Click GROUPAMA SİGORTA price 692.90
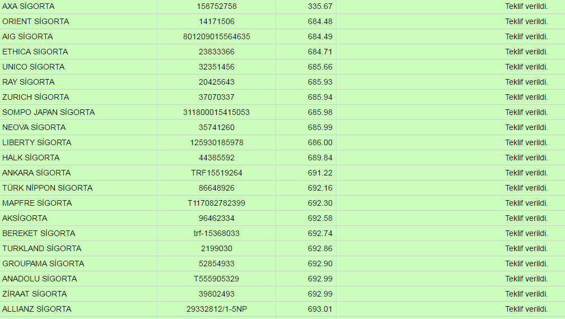The height and width of the screenshot is (319, 565). [x=320, y=263]
